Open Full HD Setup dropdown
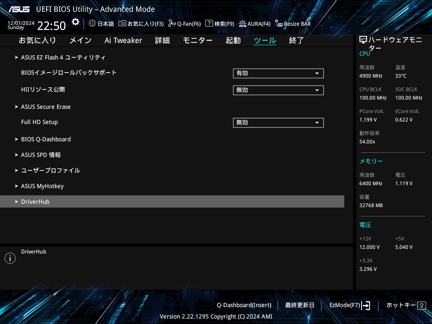Screen dimensions: 432x324 pos(278,123)
